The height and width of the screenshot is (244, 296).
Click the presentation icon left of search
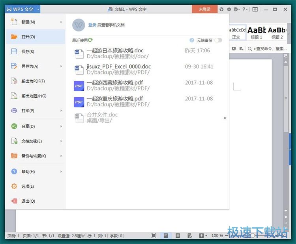[234, 48]
